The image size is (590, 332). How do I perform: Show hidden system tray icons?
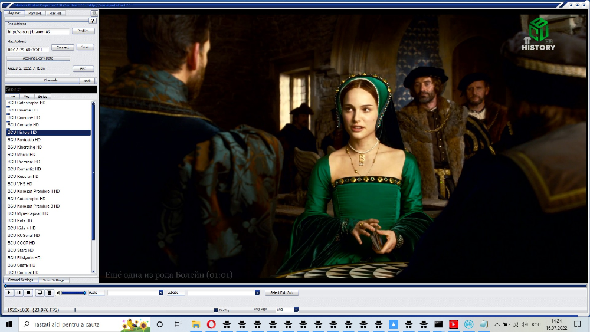coord(497,324)
